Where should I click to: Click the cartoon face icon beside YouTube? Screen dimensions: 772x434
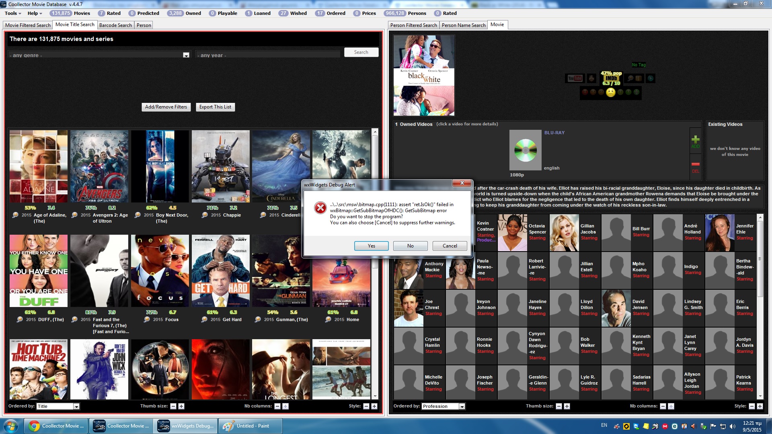pos(591,78)
